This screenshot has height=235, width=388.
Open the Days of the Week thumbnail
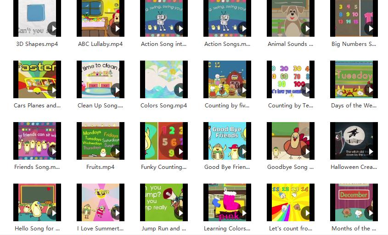coord(354,79)
